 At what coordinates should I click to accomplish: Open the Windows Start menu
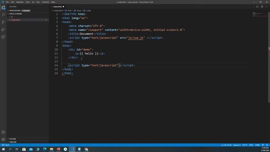(3, 149)
